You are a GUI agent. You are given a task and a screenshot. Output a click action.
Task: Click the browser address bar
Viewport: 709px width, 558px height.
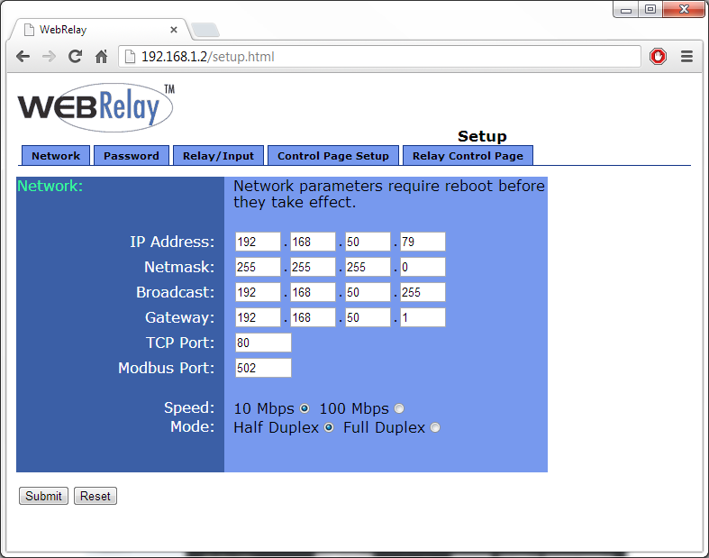coord(378,57)
